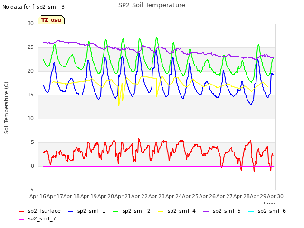304x228 pixels.
Task: Click the chart title SP2 Soil Temperature
Action: point(152,5)
